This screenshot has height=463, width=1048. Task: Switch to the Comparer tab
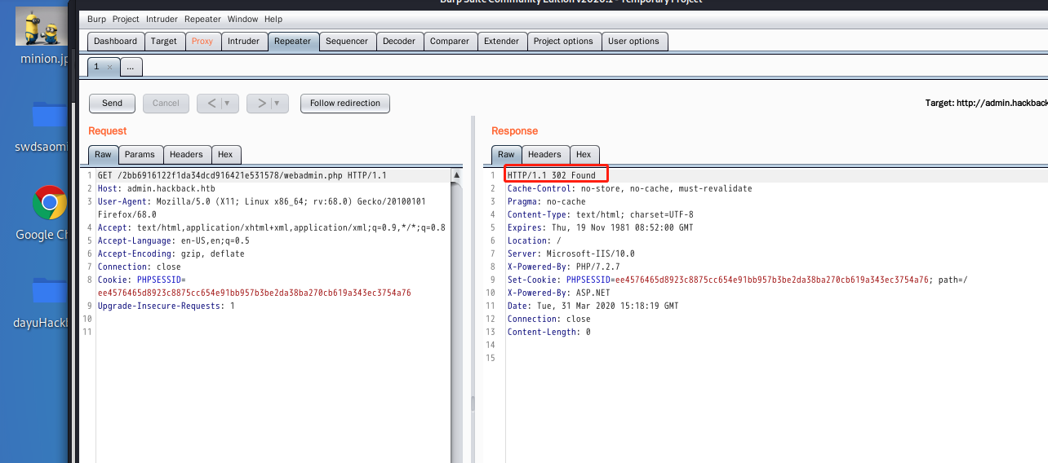450,41
